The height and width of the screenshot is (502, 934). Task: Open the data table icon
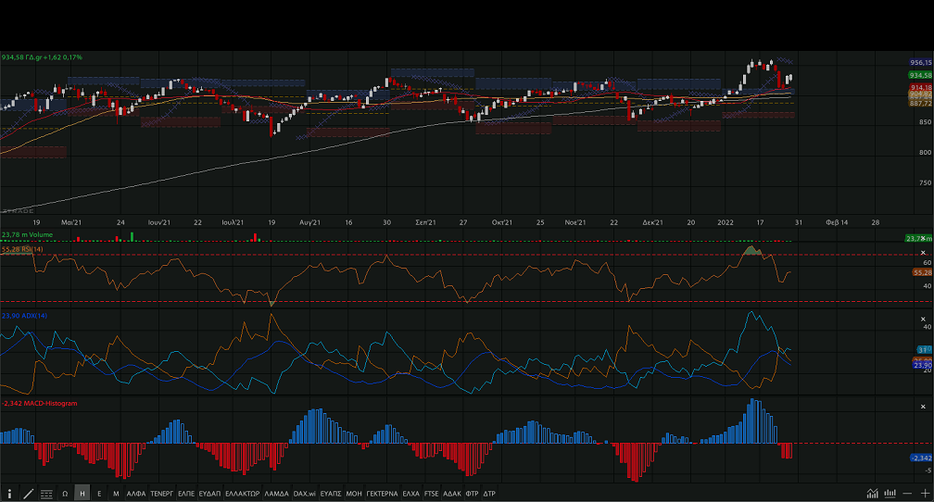click(46, 494)
